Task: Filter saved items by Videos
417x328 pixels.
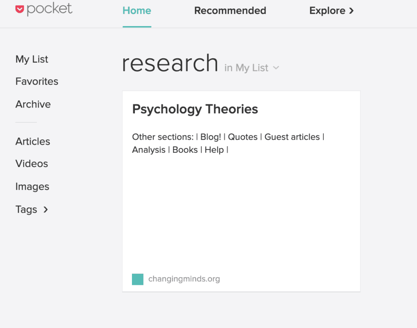Action: pos(32,164)
